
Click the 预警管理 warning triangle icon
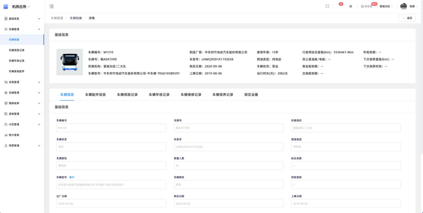tap(6, 146)
